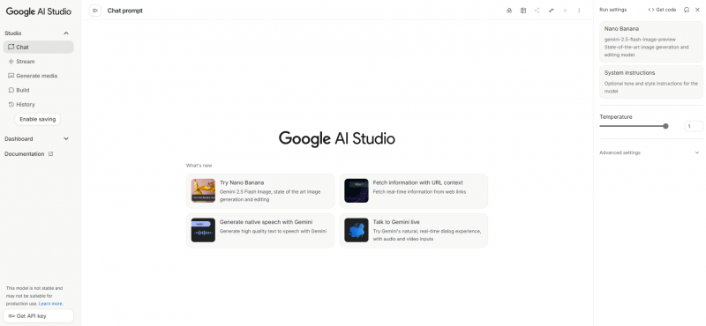Click the Chat prompt title
This screenshot has width=706, height=326.
click(124, 11)
